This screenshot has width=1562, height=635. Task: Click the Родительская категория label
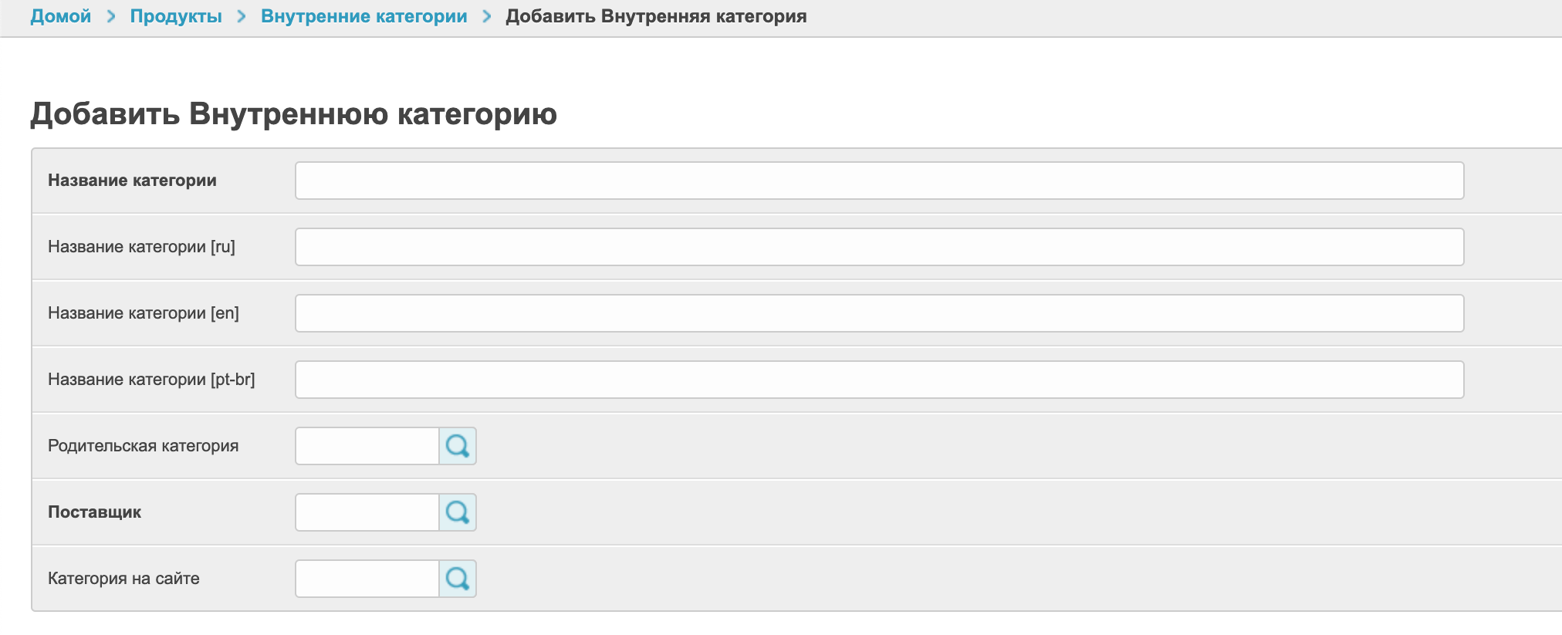pyautogui.click(x=144, y=446)
